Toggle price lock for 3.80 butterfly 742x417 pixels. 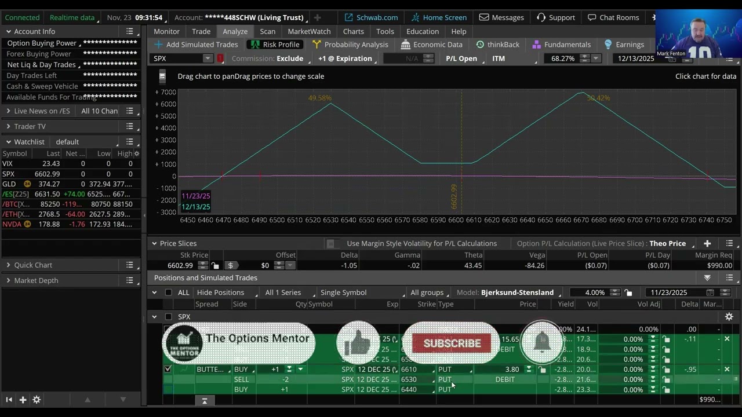(x=542, y=370)
